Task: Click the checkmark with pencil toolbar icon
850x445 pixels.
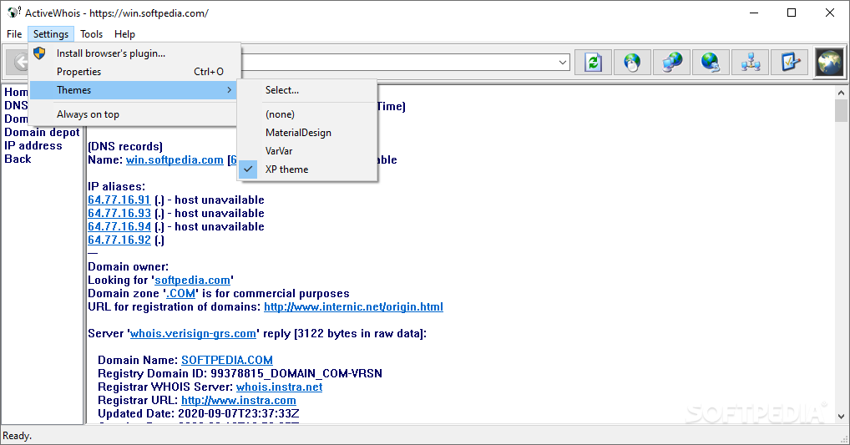Action: coord(790,63)
